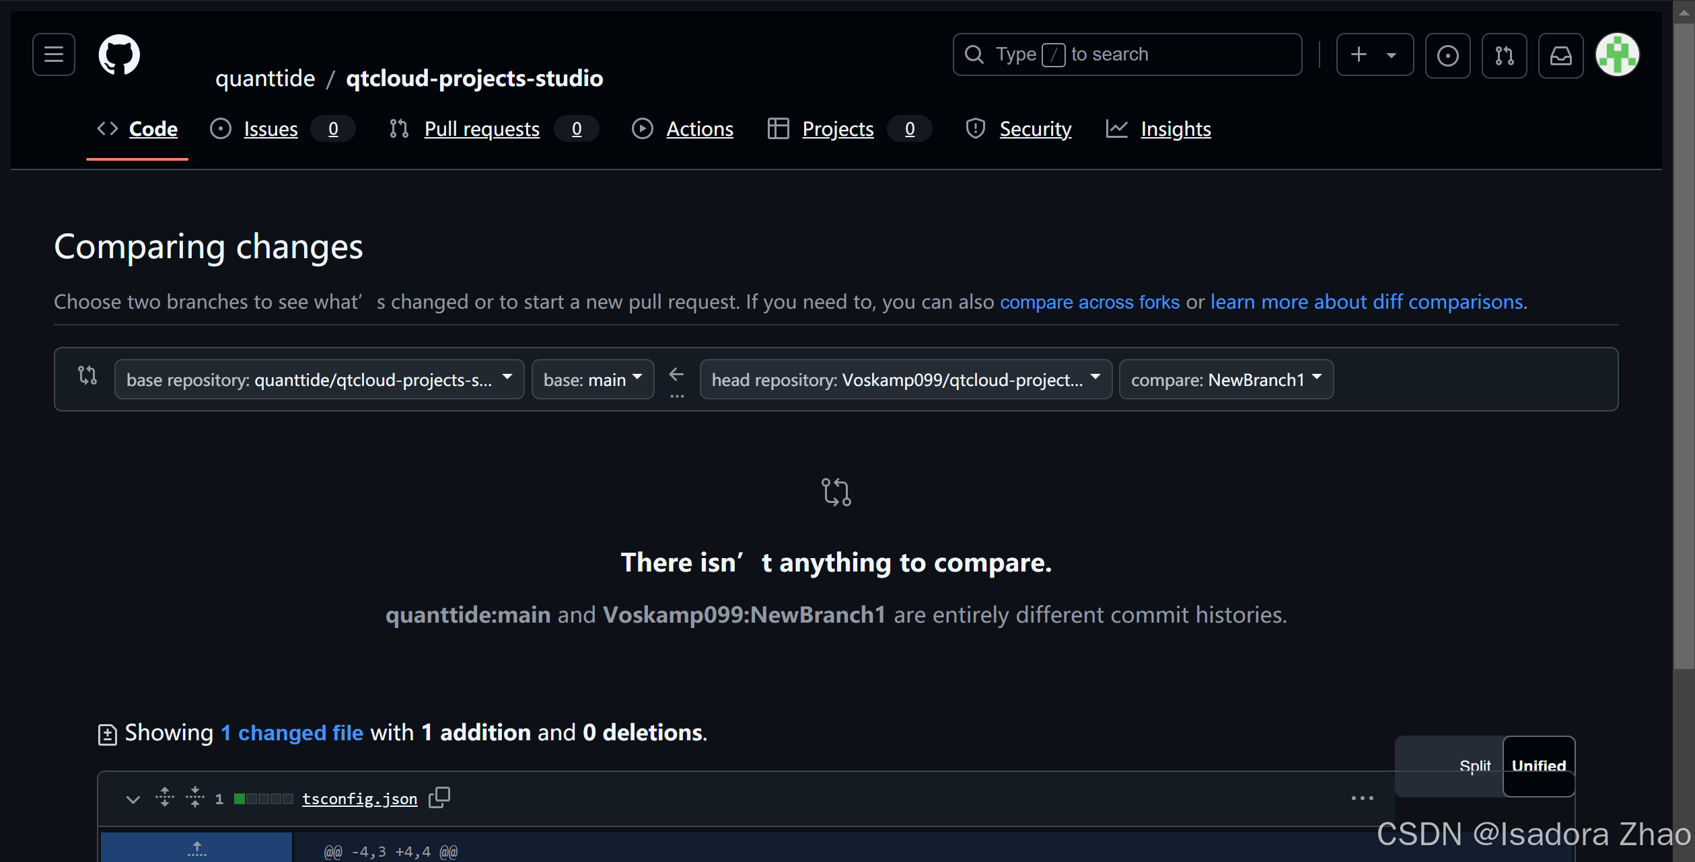Open the issues shortcut icon in header
Image resolution: width=1695 pixels, height=862 pixels.
(1447, 54)
